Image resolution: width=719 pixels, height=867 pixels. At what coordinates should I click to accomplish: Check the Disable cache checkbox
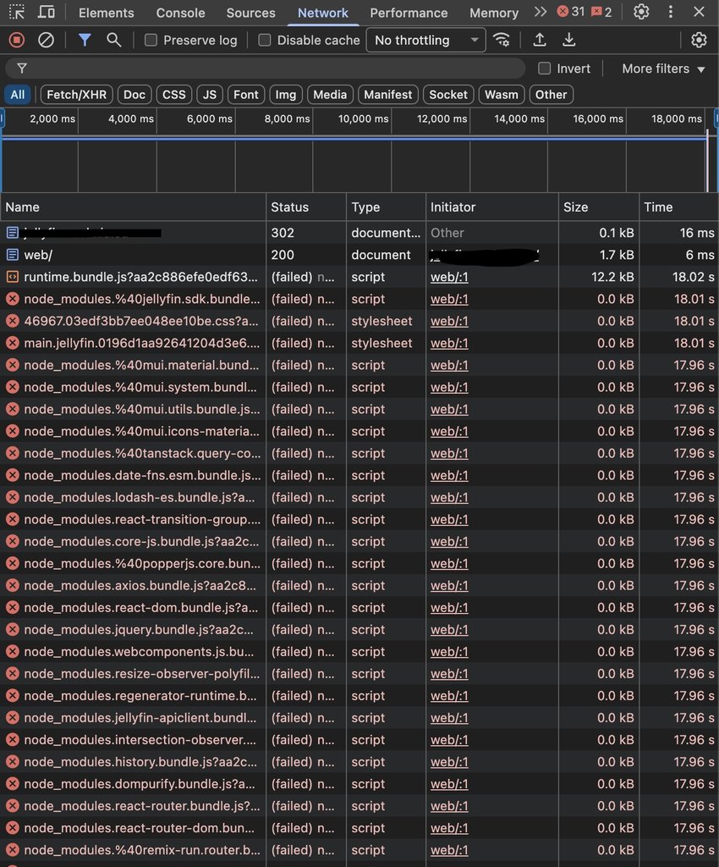(x=265, y=40)
